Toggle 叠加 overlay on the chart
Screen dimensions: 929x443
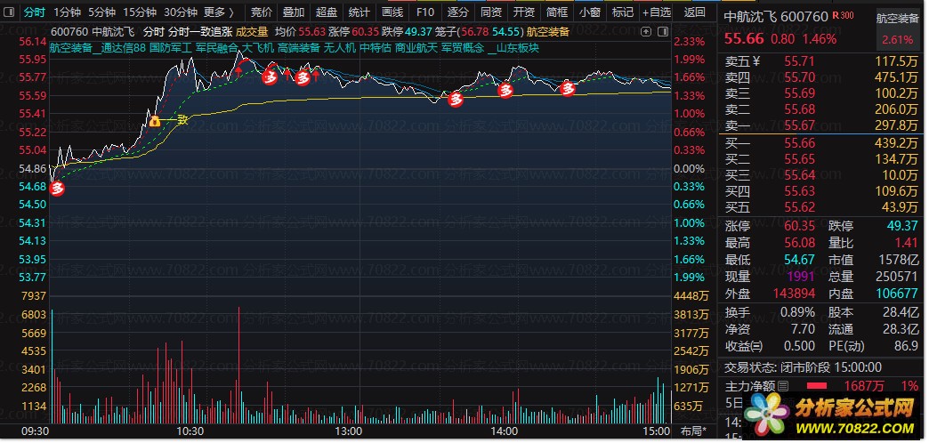294,12
